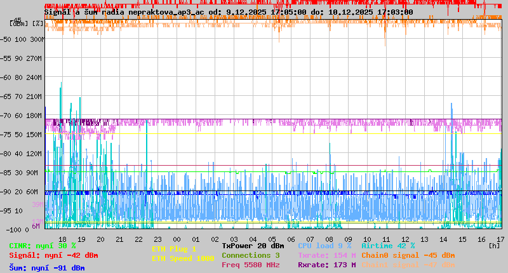Select the blue Šum legend entry
The width and height of the screenshot is (508, 273).
46,268
